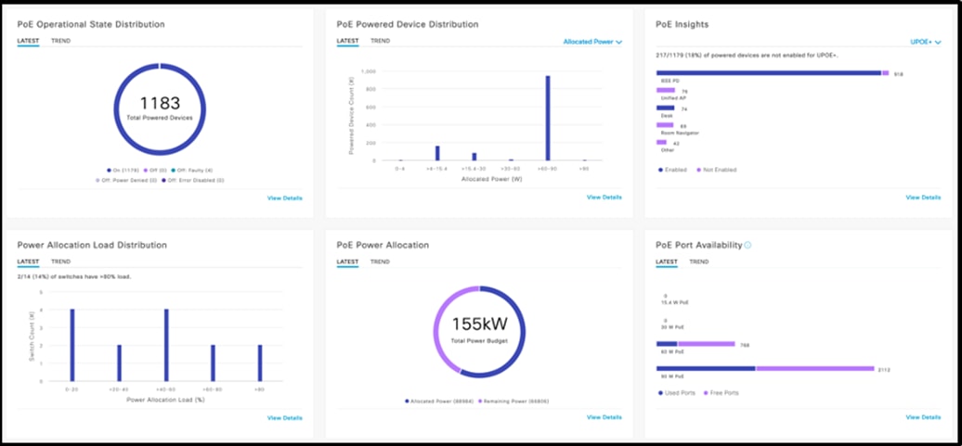
Task: Click the >40-60% load bar
Action: click(166, 345)
